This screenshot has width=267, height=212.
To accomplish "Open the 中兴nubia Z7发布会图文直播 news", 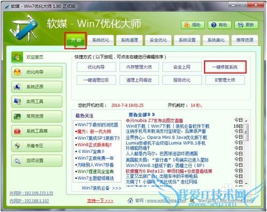I will (154, 121).
